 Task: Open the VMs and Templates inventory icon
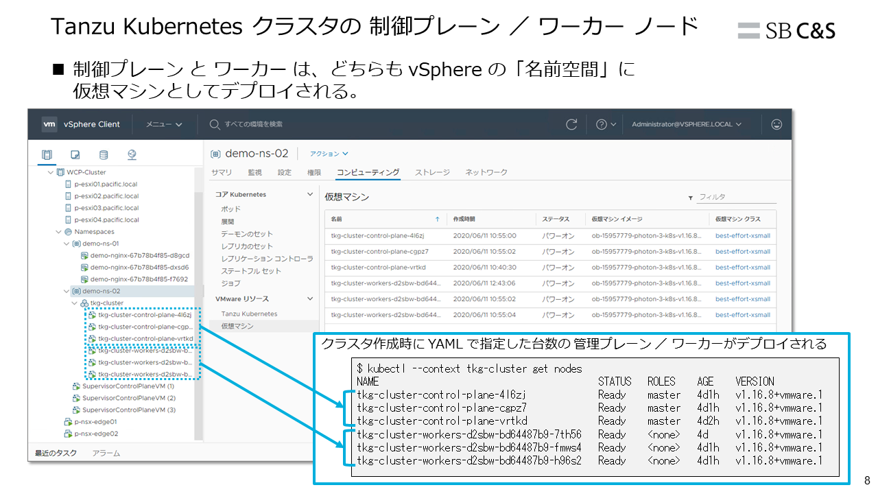tap(75, 155)
